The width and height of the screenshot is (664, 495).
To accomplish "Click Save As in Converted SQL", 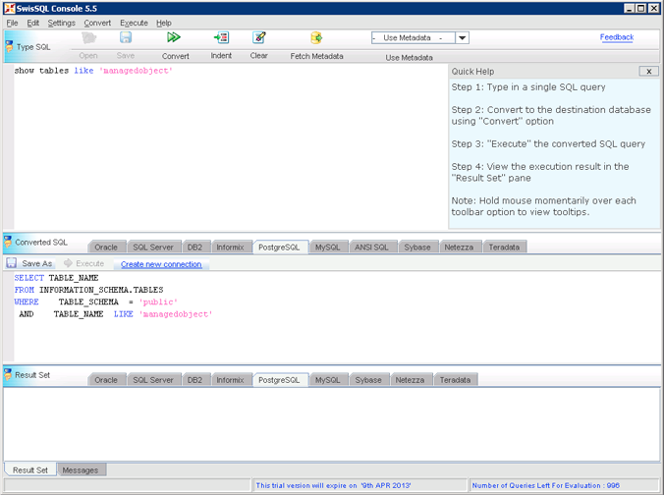I will tap(29, 263).
